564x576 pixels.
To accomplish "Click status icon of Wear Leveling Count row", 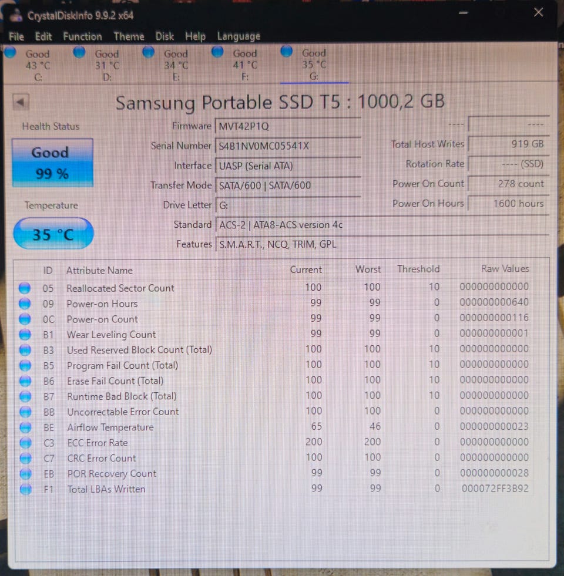I will [x=25, y=334].
